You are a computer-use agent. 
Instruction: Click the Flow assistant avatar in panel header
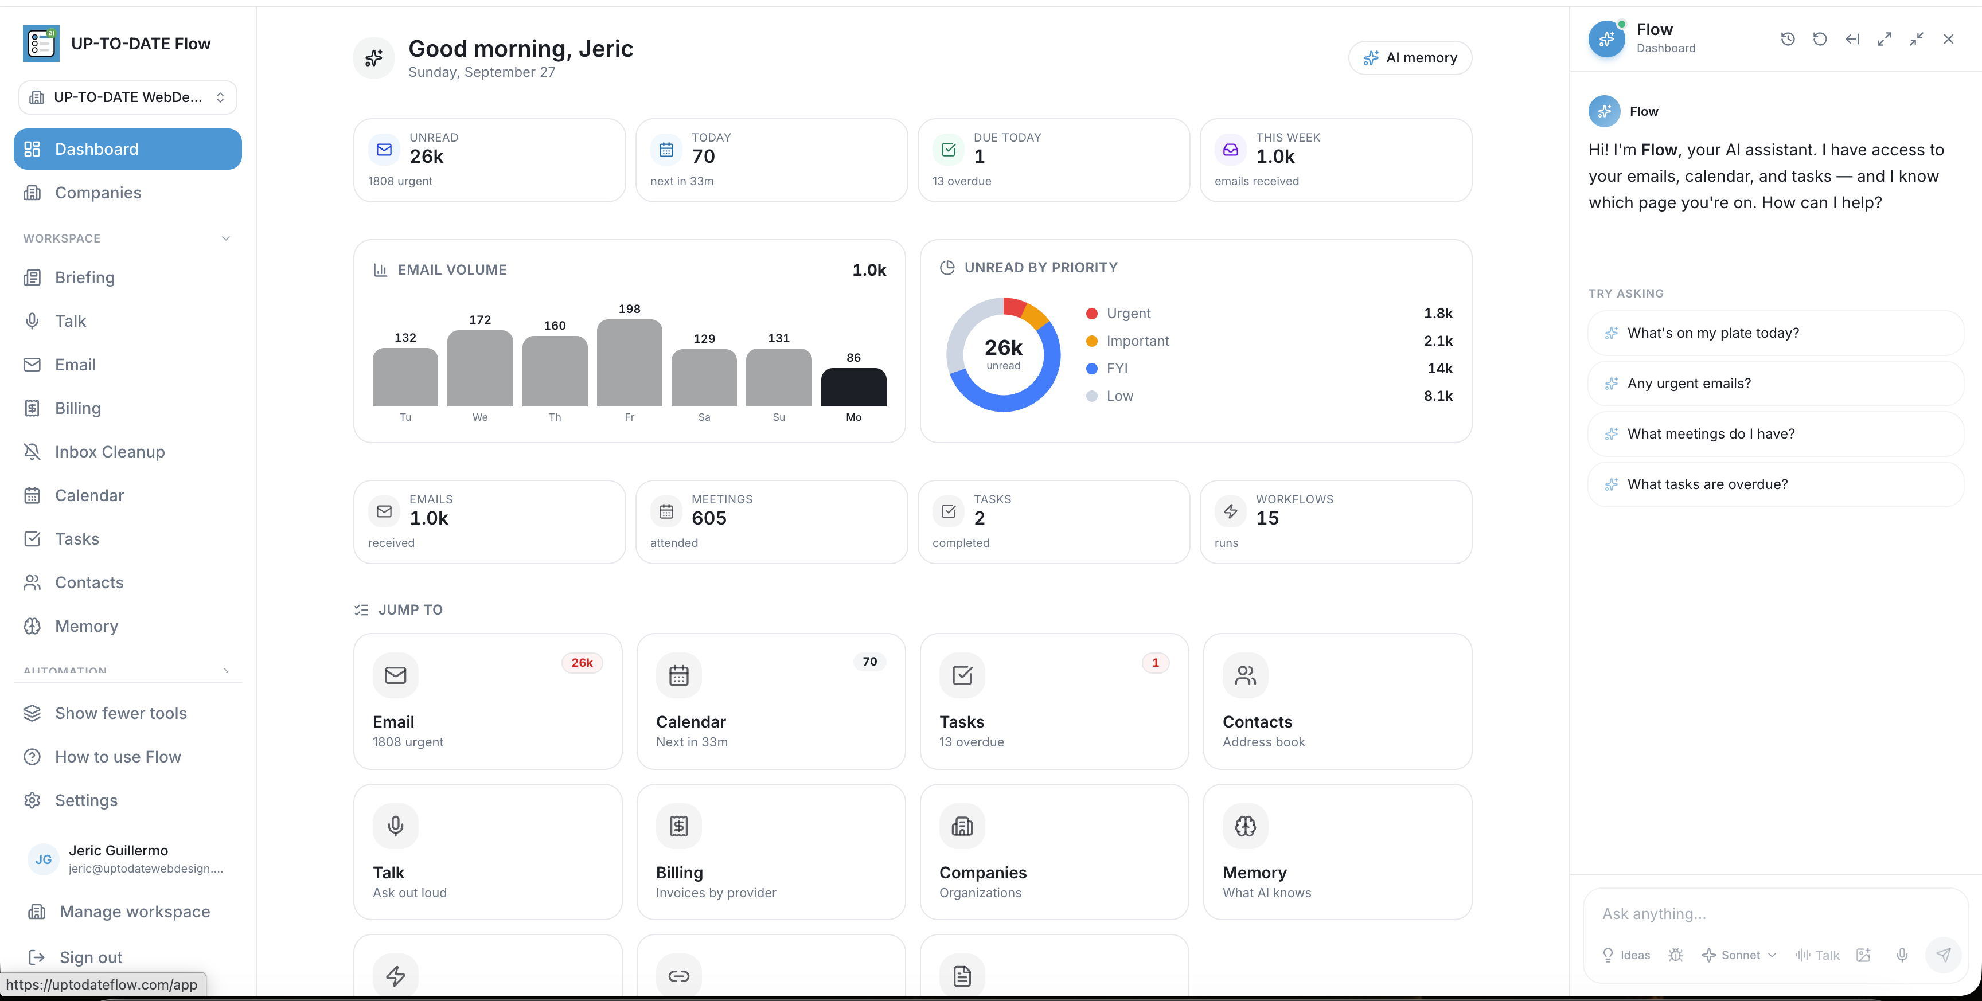coord(1606,38)
